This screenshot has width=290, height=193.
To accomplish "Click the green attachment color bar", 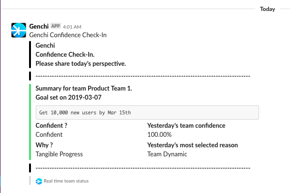I will click(30, 121).
